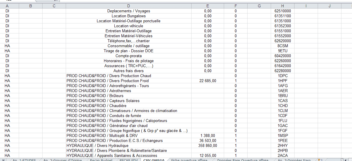The image size is (352, 161).
Task: Click 'Production E.C.S./ Echangeurs' cell
Action: [x=128, y=140]
